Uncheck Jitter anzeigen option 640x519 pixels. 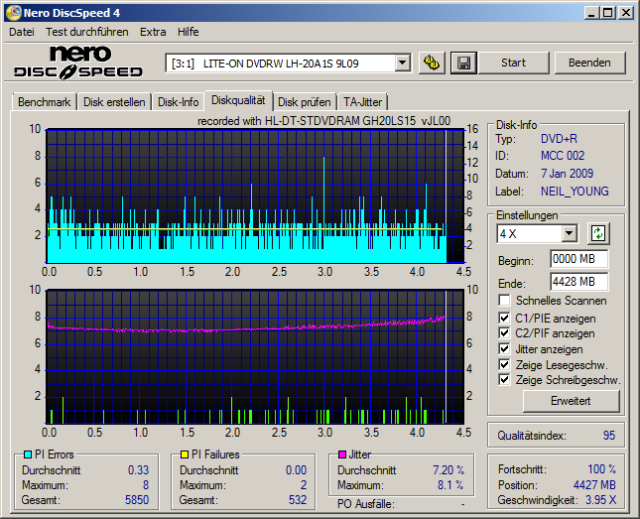[505, 349]
